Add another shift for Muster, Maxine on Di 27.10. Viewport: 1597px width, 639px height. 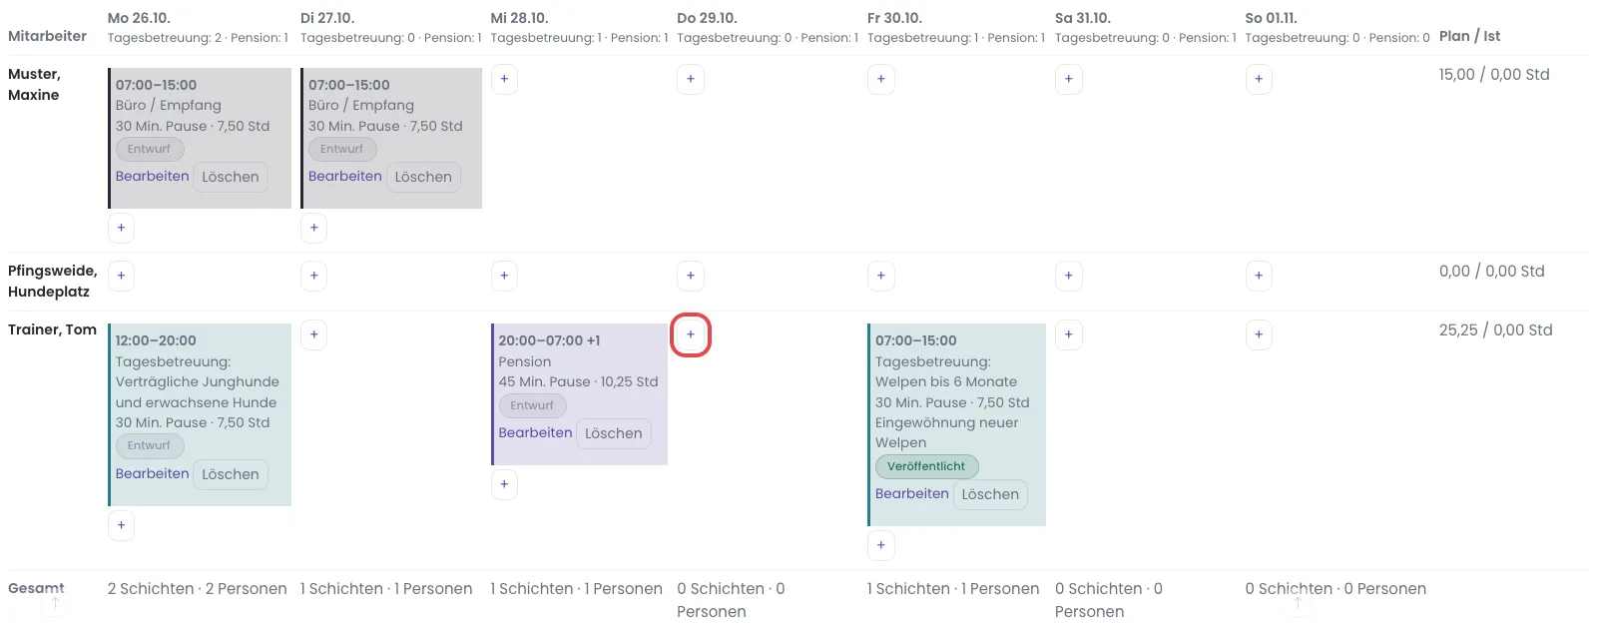[x=313, y=228]
